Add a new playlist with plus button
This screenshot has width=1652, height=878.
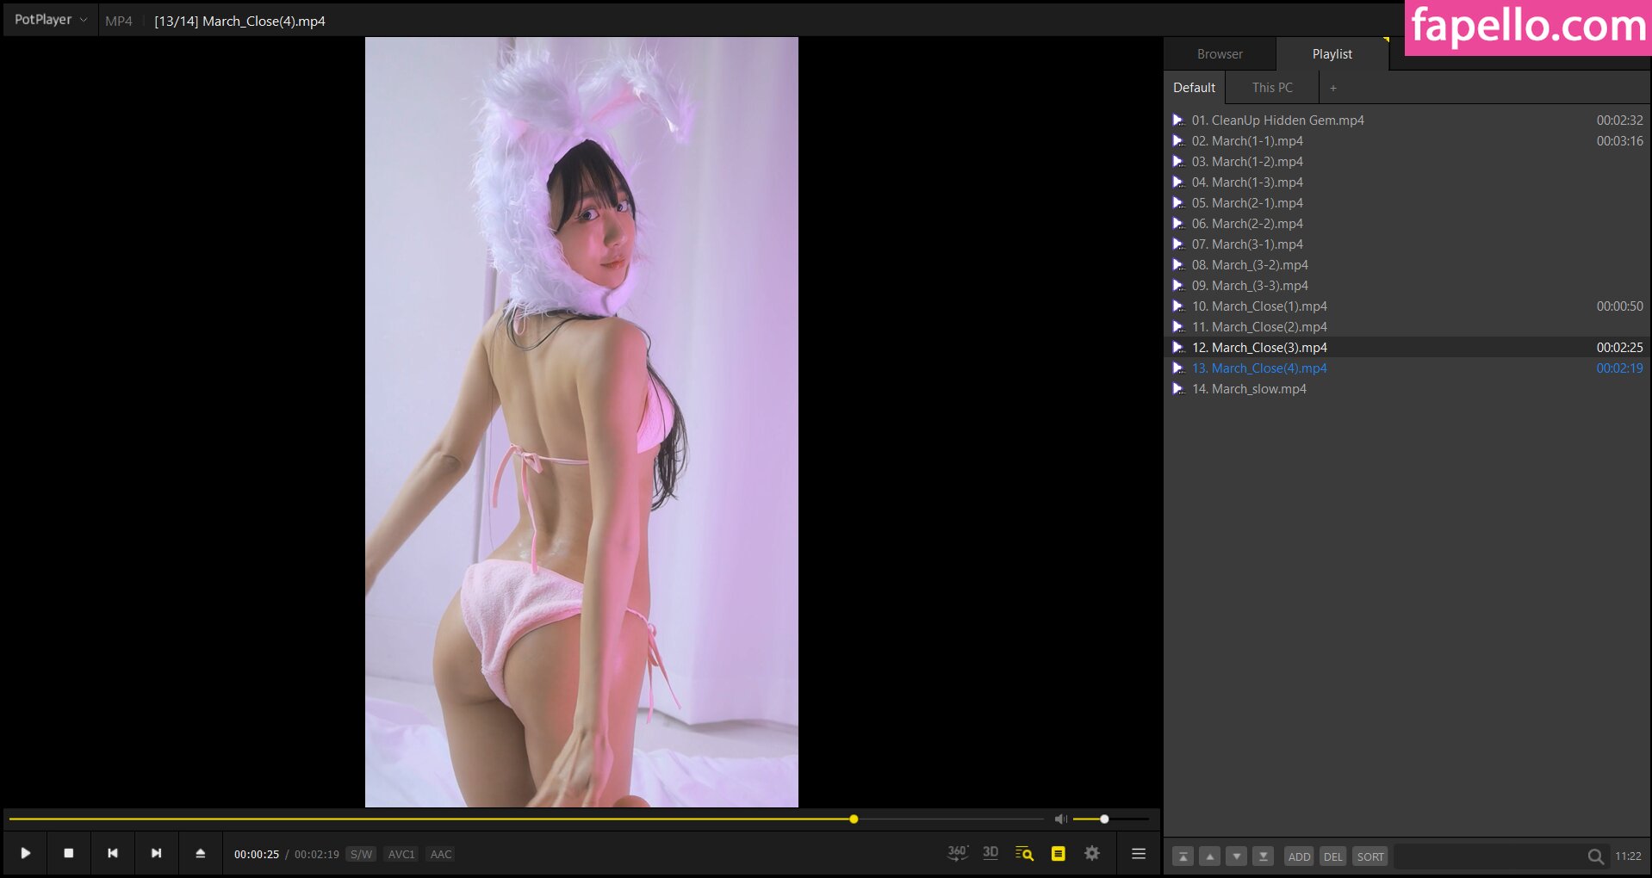point(1333,88)
